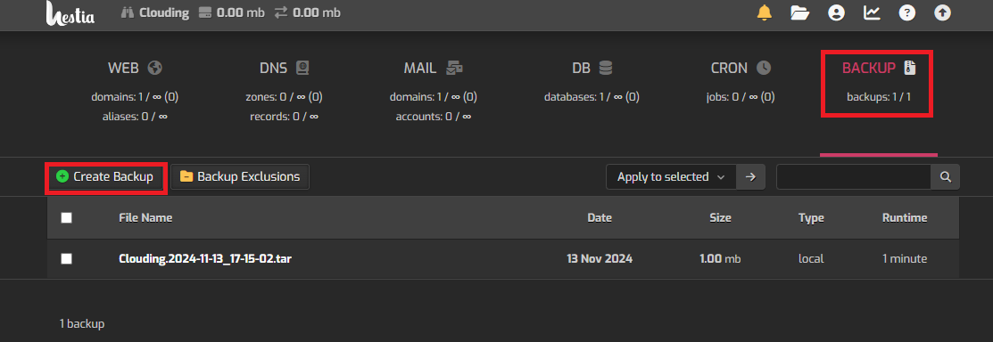993x342 pixels.
Task: Open the user profile icon
Action: tap(837, 12)
